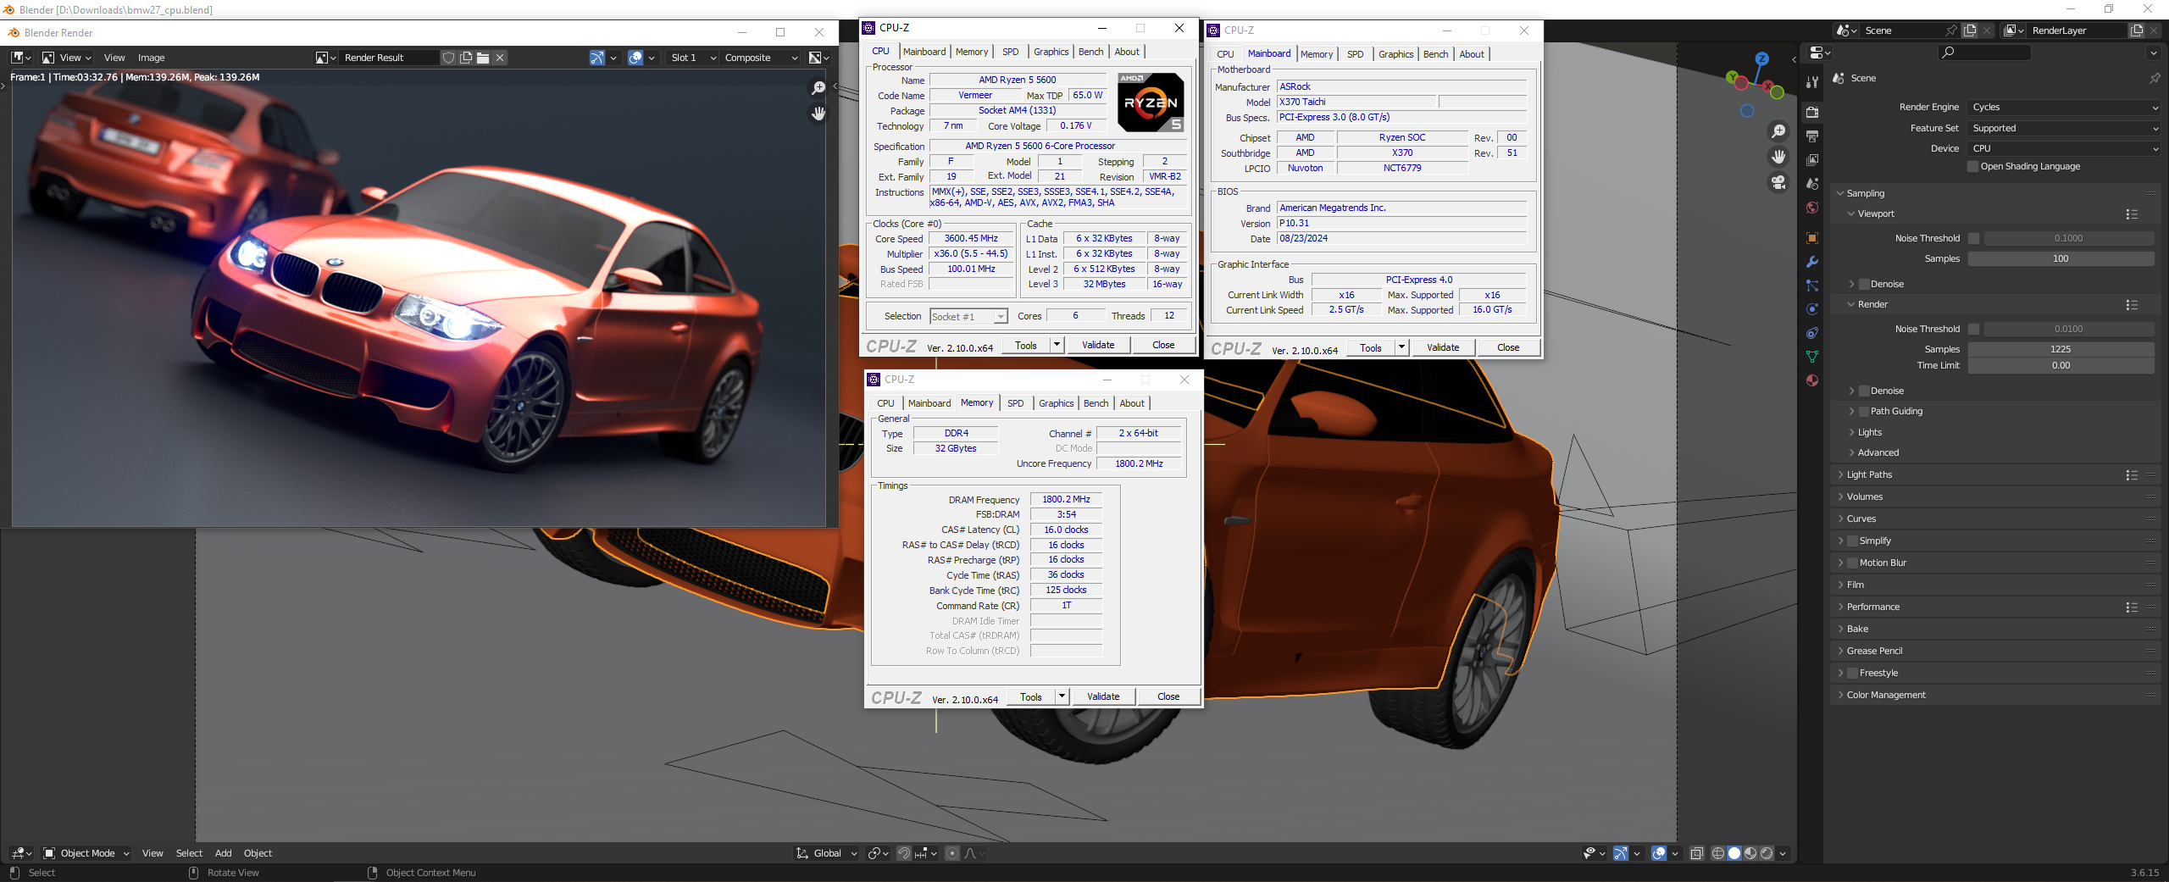The height and width of the screenshot is (882, 2169).
Task: Open the Render properties tab icon
Action: (1811, 112)
